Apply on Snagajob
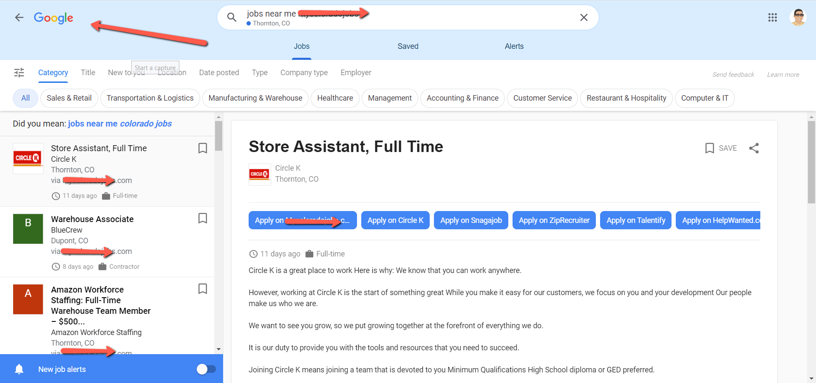The height and width of the screenshot is (383, 816). [x=471, y=220]
